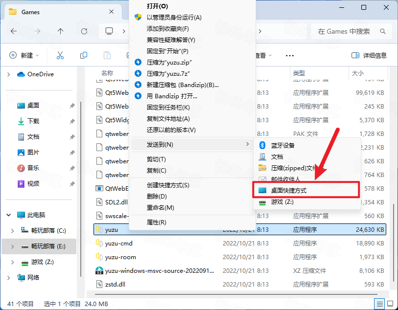Click the yuzu-room file icon
The image size is (398, 310).
click(x=99, y=257)
